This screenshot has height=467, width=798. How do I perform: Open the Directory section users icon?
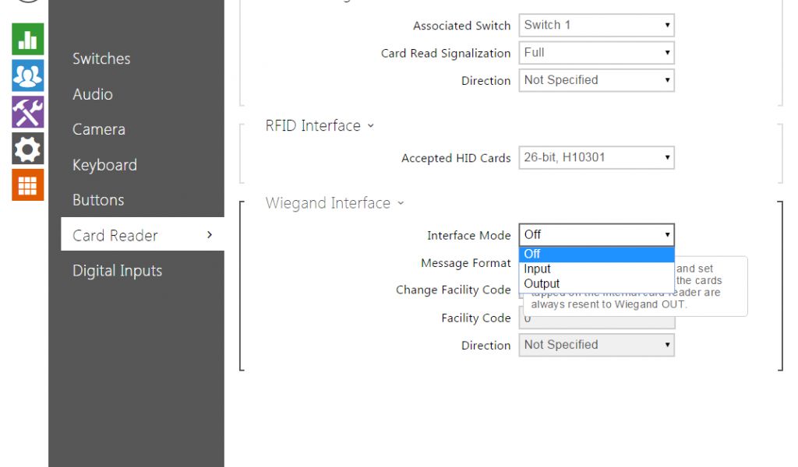pyautogui.click(x=27, y=75)
